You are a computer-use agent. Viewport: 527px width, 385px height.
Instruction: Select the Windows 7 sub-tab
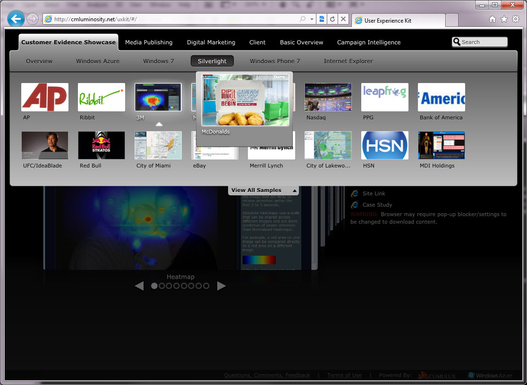tap(158, 61)
